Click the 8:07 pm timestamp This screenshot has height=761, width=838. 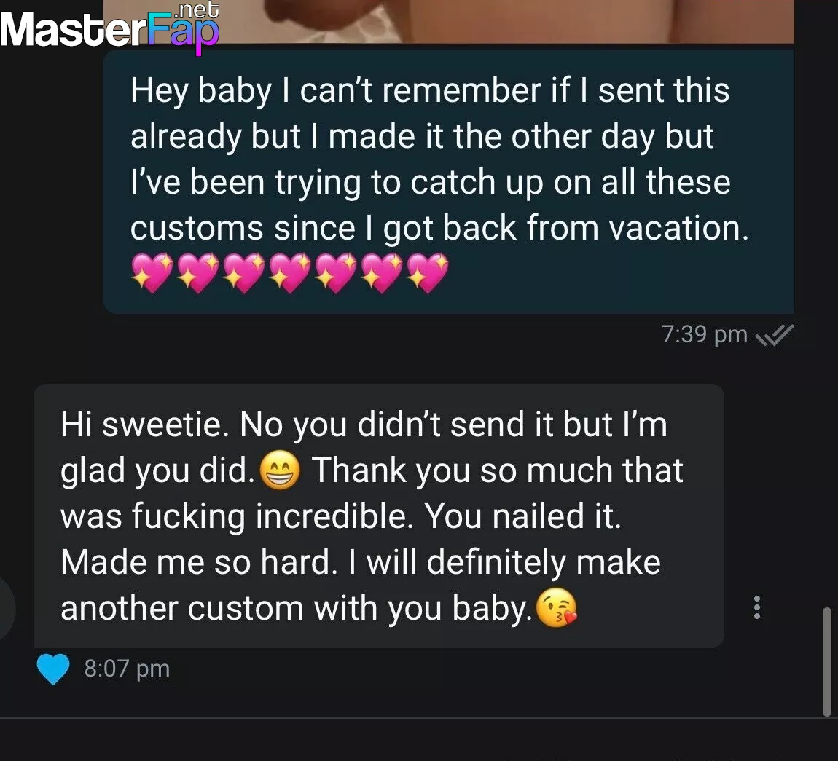point(128,669)
